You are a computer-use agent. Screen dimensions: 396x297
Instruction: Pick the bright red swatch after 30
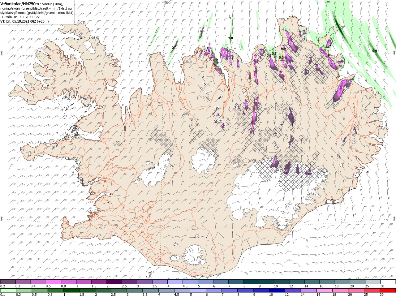pos(388,291)
